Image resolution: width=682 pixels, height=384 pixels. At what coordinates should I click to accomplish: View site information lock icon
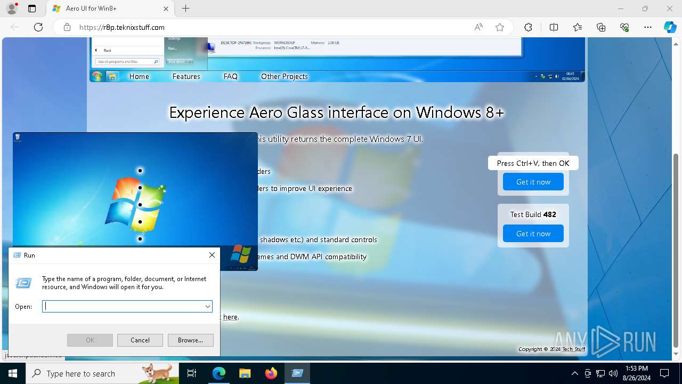coord(67,27)
